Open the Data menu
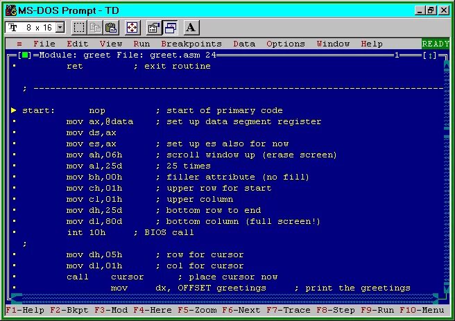455x321 pixels. pos(244,44)
